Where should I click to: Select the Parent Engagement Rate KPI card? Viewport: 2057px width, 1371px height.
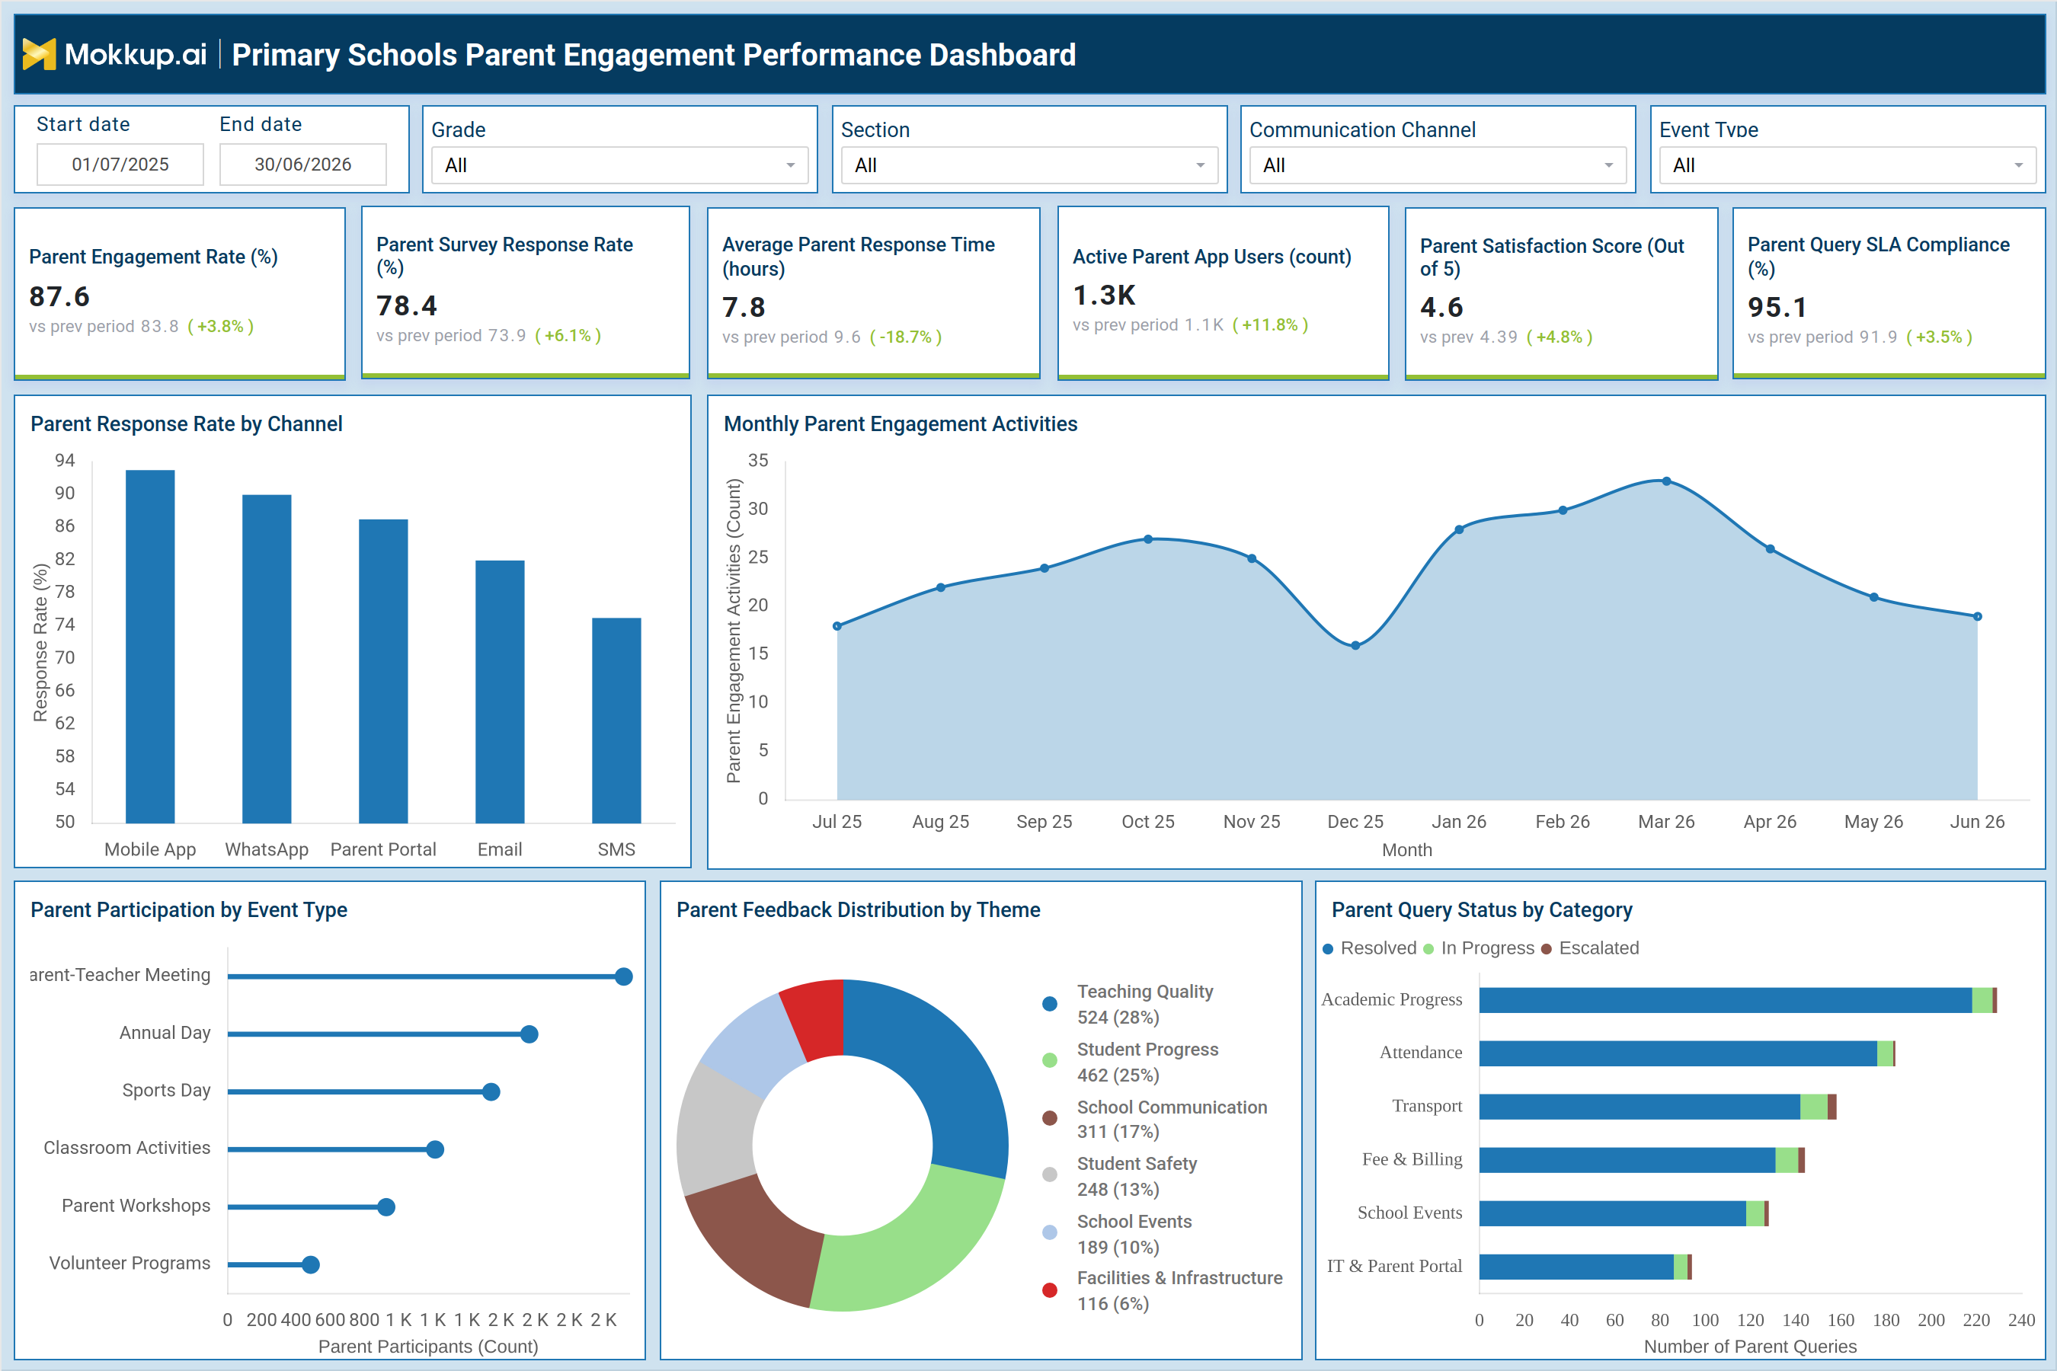click(180, 293)
